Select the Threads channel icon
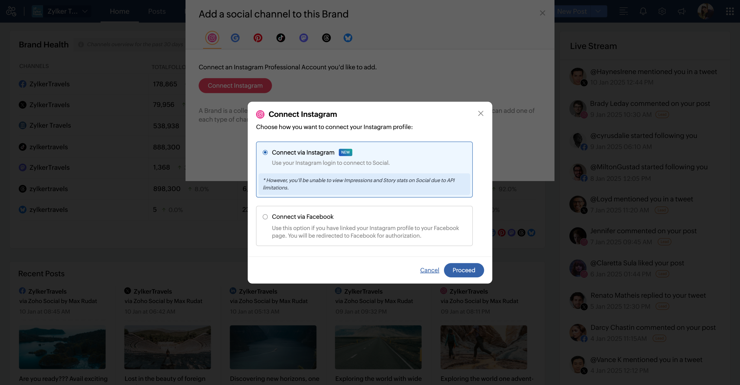 (326, 37)
